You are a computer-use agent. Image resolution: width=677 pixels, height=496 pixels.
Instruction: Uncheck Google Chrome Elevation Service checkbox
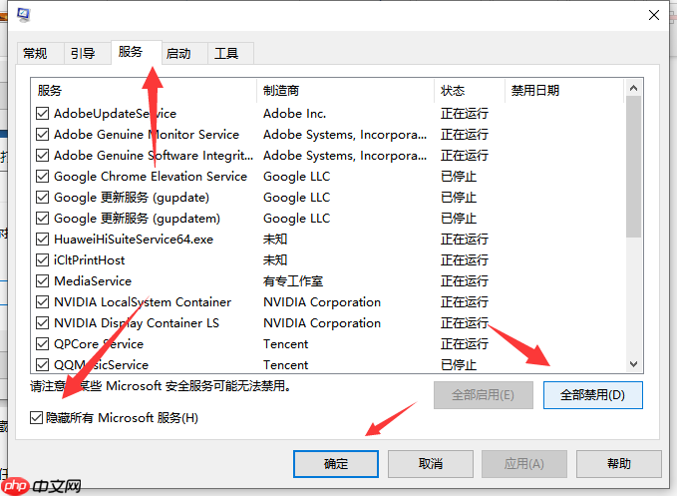42,177
